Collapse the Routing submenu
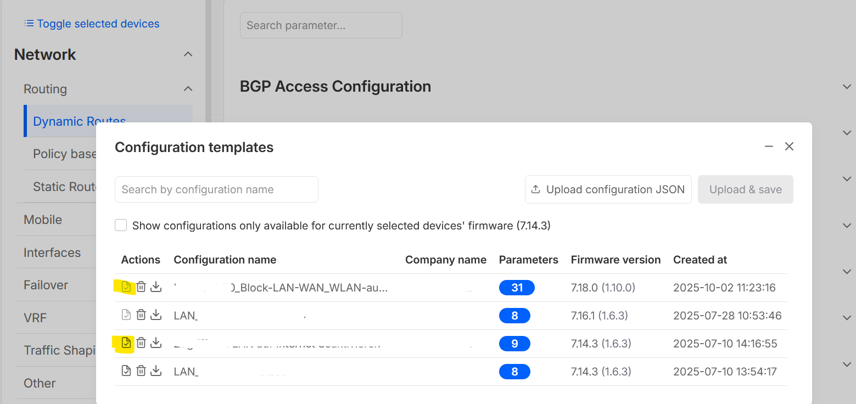Image resolution: width=856 pixels, height=404 pixels. click(x=188, y=89)
